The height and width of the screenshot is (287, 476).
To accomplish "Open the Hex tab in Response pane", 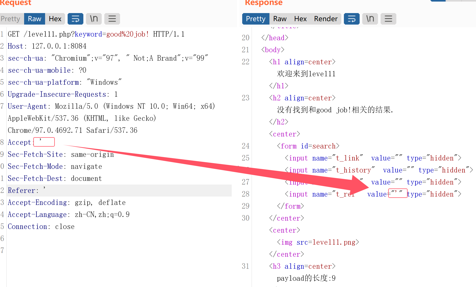I will click(x=300, y=19).
